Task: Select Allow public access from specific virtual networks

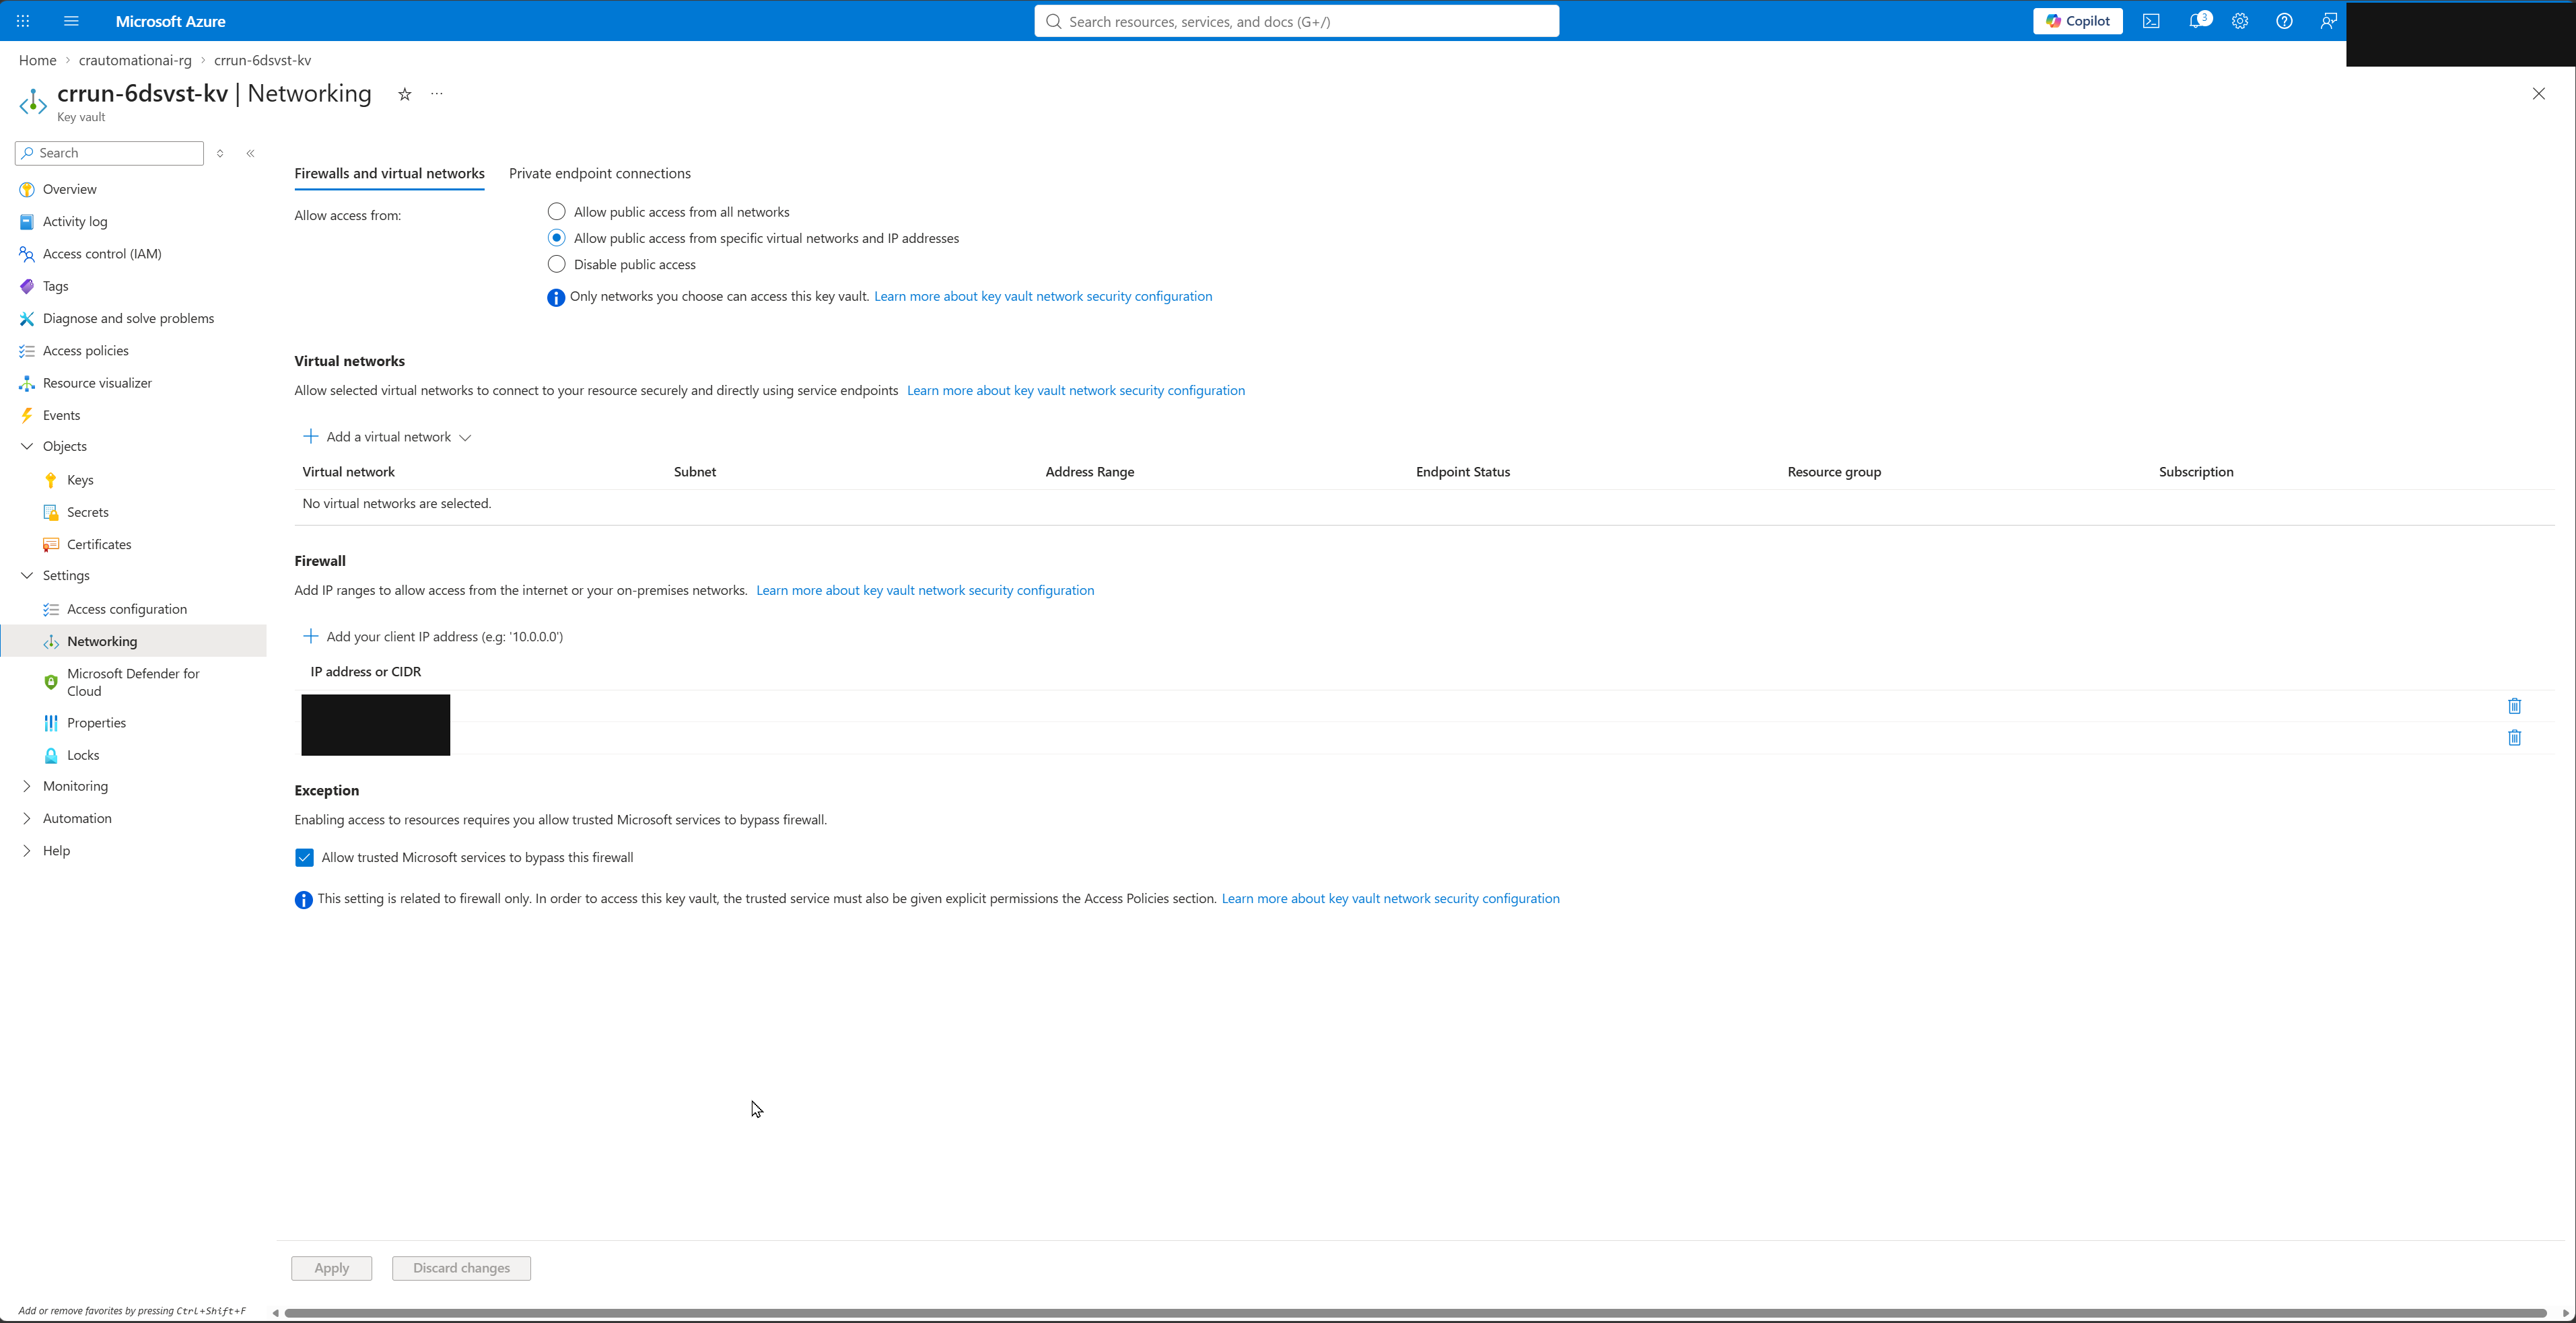Action: click(x=557, y=238)
